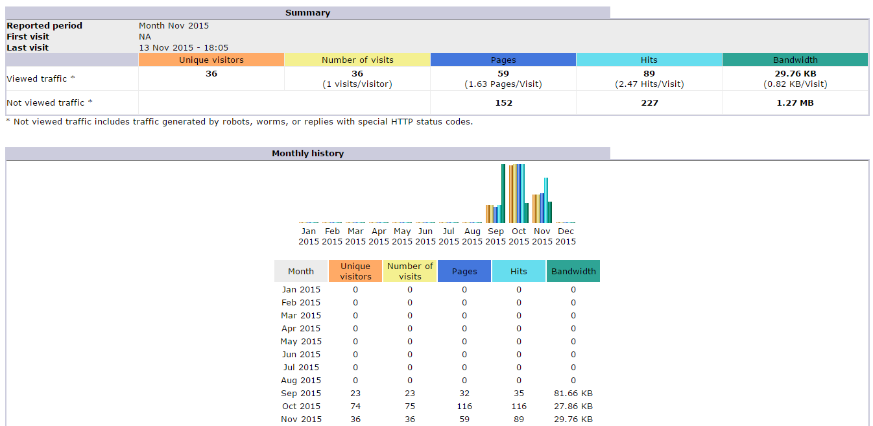The image size is (873, 426).
Task: Click the 'Number of visits' header in the Summary table
Action: pyautogui.click(x=357, y=60)
